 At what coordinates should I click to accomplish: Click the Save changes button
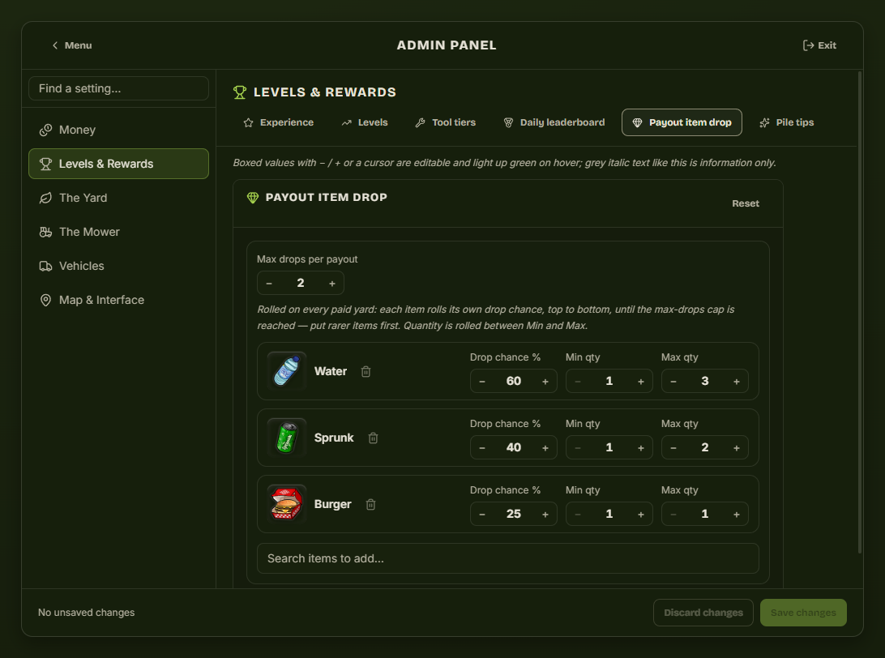pos(803,613)
